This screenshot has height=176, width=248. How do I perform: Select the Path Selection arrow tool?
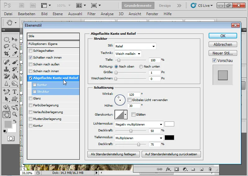pyautogui.click(x=6, y=99)
